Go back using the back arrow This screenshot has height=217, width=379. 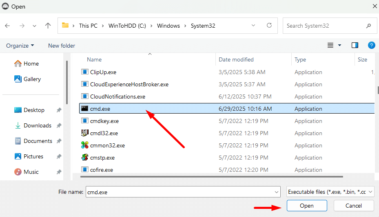7,26
